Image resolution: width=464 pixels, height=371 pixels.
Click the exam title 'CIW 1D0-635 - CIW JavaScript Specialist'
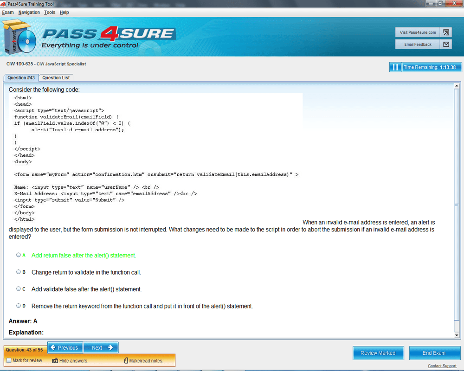click(x=46, y=64)
